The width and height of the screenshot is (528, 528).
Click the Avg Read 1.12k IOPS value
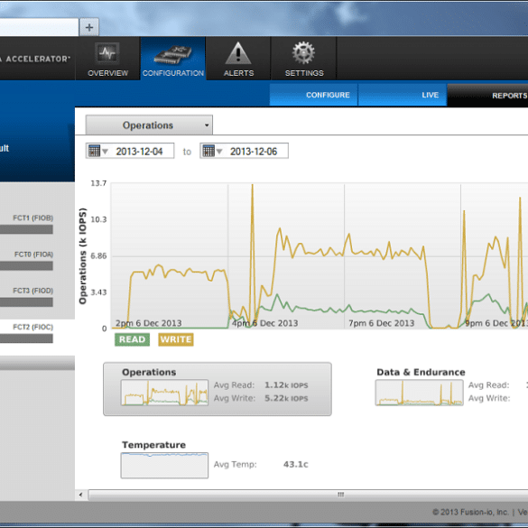(x=286, y=384)
